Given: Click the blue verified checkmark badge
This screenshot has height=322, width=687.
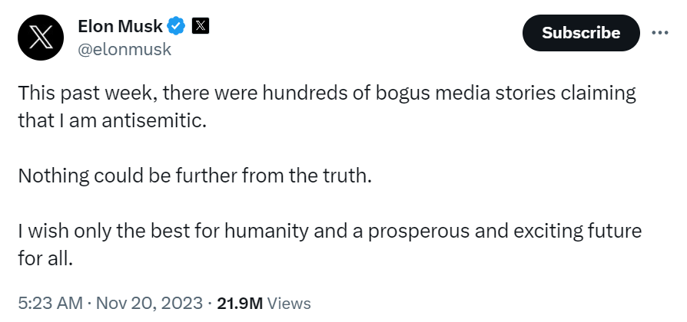Looking at the screenshot, I should [177, 26].
